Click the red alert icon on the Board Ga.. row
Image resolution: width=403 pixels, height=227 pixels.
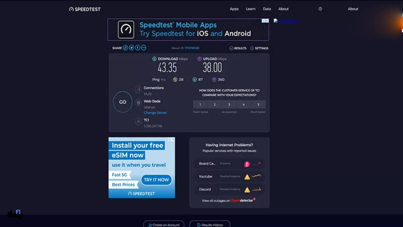247,164
